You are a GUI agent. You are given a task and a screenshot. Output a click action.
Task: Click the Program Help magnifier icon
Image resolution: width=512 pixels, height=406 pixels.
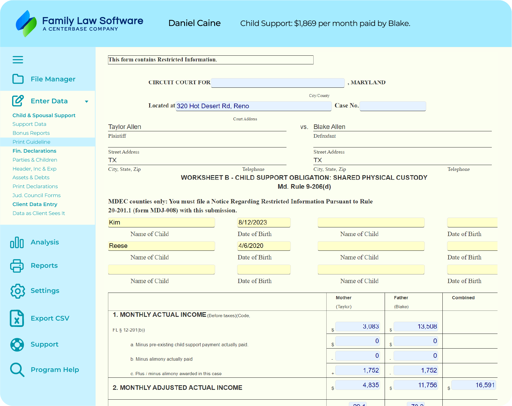click(x=17, y=370)
